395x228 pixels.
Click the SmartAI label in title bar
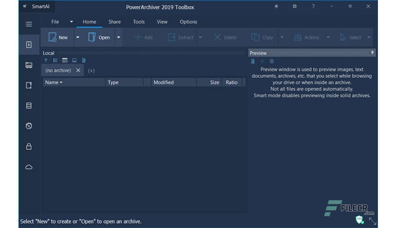(x=41, y=7)
